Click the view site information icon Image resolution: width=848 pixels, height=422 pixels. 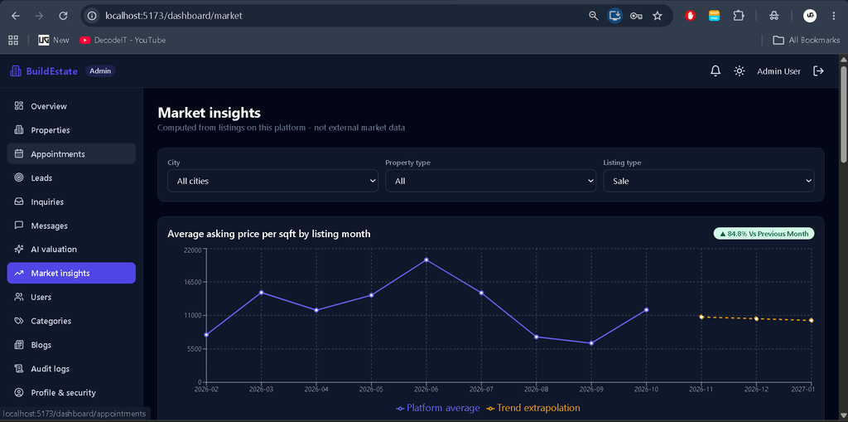[x=92, y=16]
